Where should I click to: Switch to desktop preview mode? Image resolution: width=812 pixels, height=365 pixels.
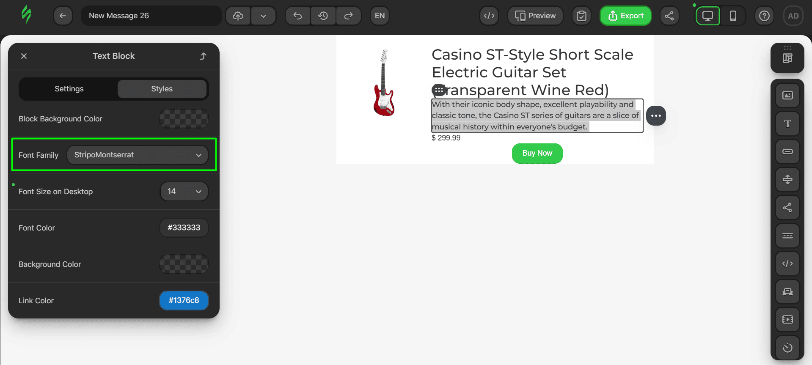(707, 16)
